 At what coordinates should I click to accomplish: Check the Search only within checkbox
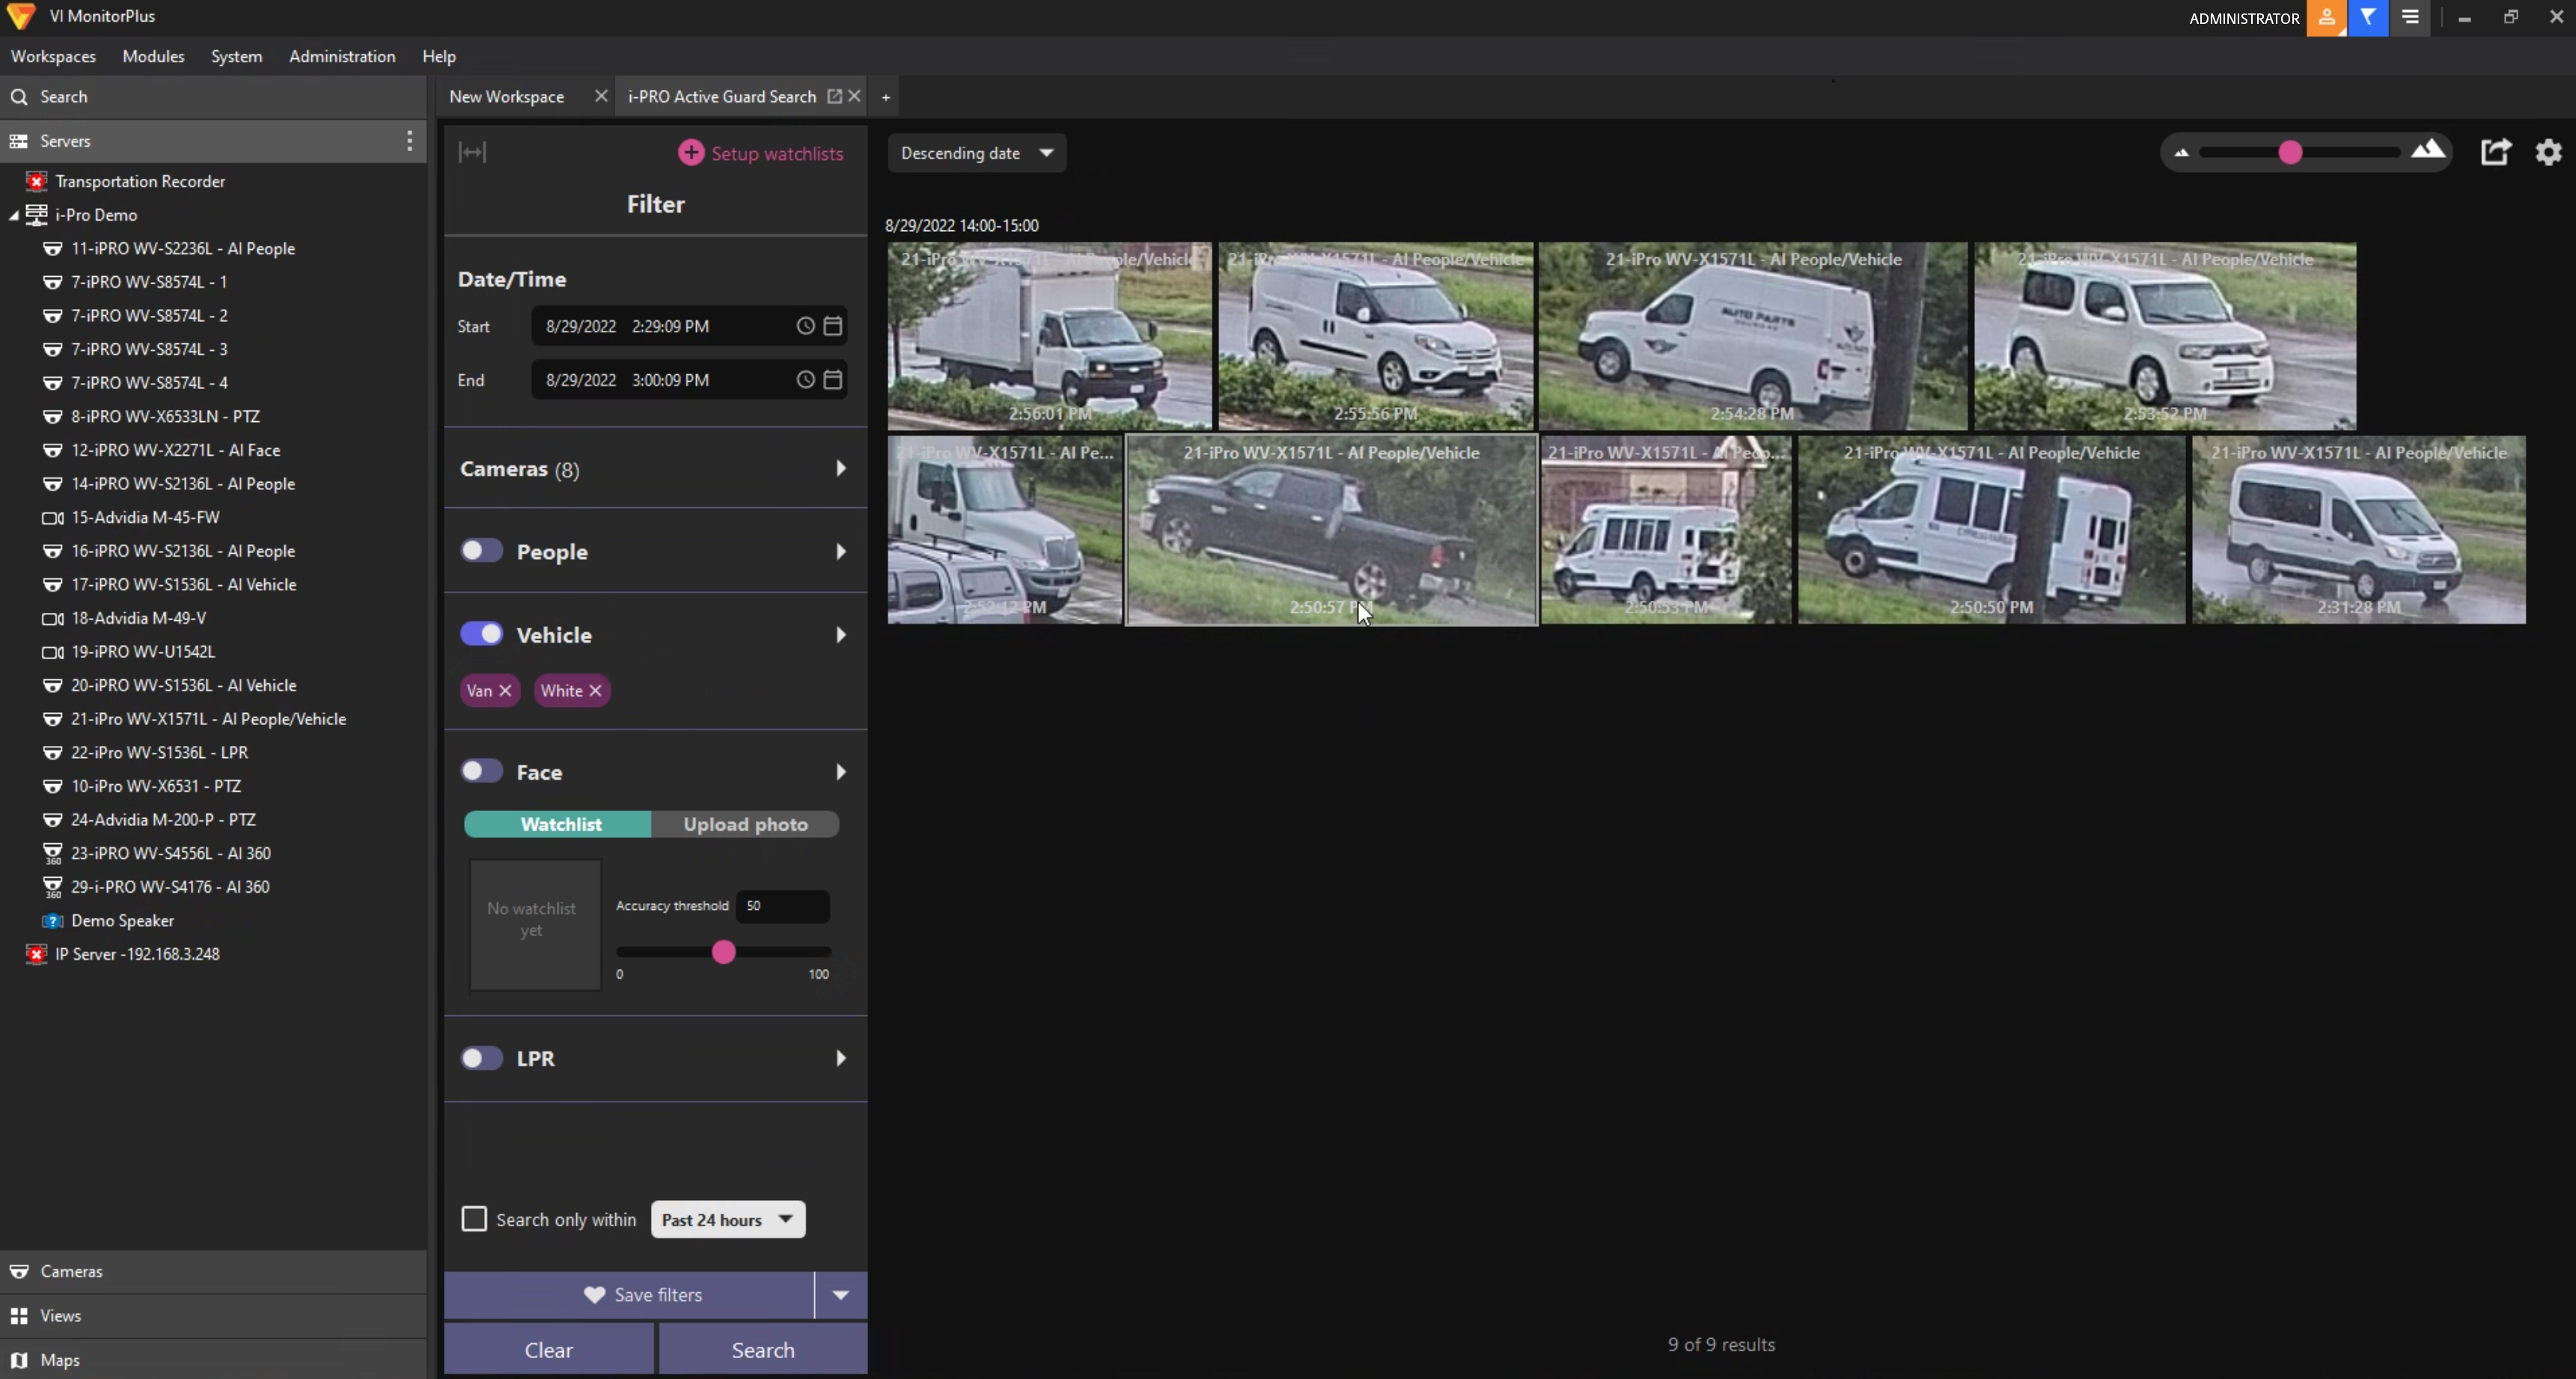[x=474, y=1219]
